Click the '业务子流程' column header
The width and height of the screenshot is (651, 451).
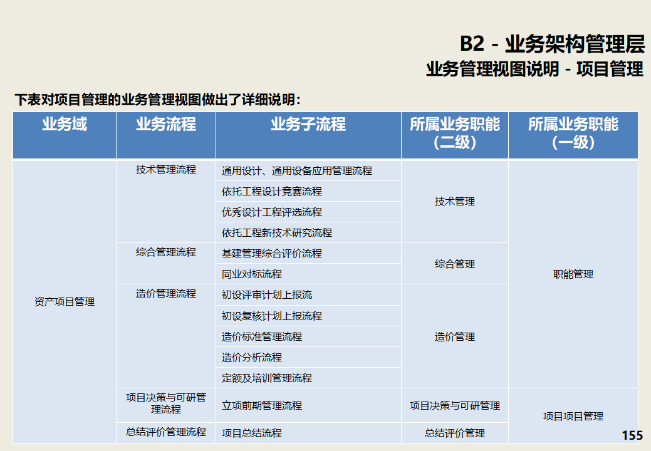(x=308, y=135)
